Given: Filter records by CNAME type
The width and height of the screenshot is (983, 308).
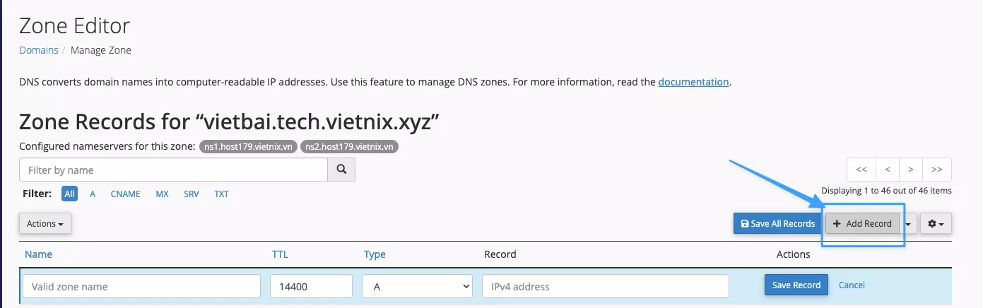Looking at the screenshot, I should tap(125, 194).
